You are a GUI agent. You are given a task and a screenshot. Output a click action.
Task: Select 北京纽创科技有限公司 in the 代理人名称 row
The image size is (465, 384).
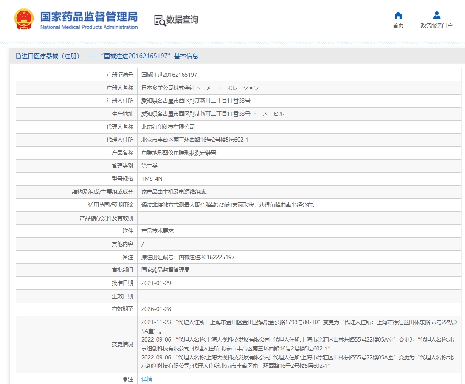tap(168, 127)
